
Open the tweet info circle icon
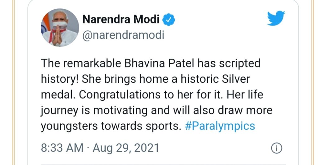pyautogui.click(x=276, y=148)
